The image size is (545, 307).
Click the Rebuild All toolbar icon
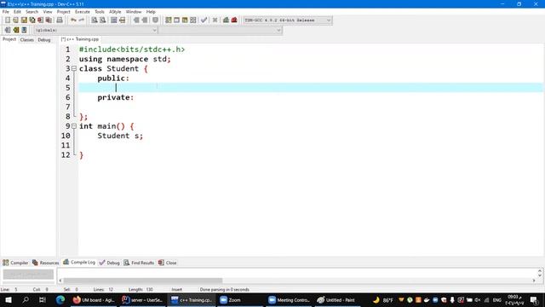[x=193, y=20]
